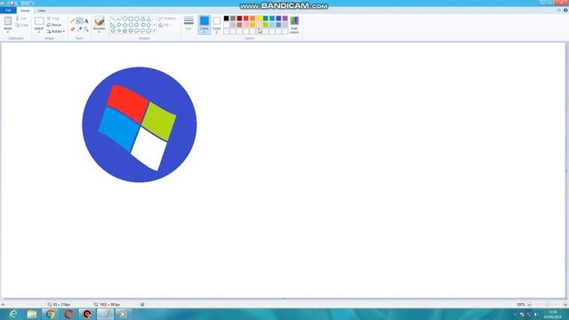
Task: Click the Crop button
Action: (53, 18)
